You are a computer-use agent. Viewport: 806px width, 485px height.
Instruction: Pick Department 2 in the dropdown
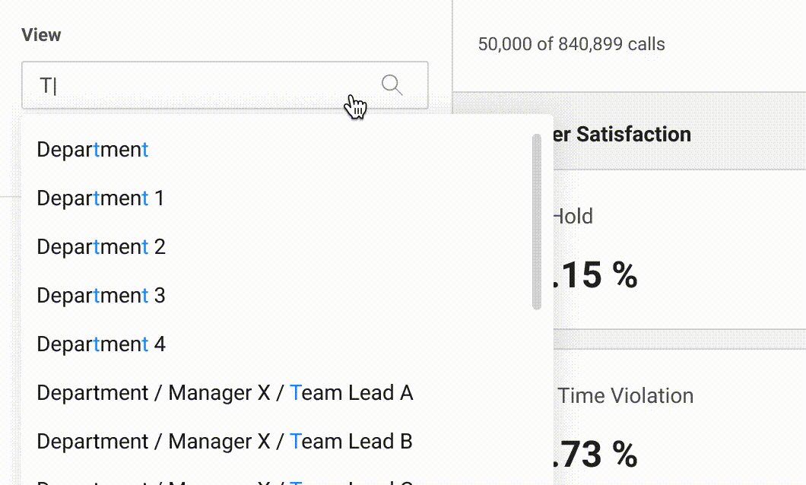pos(101,247)
